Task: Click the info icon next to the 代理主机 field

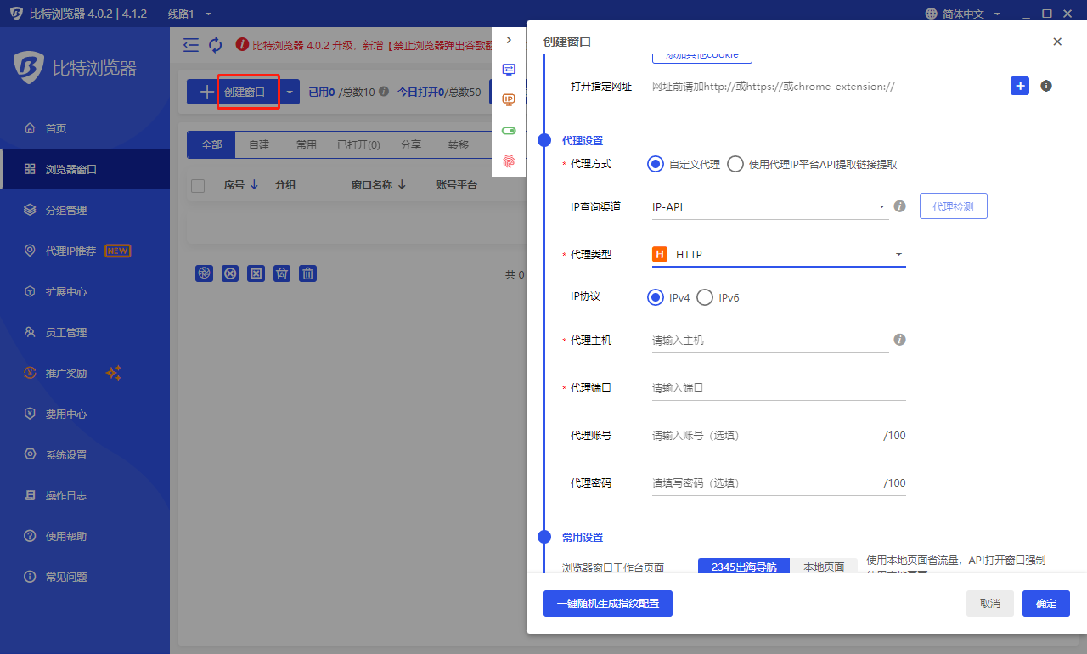Action: (x=900, y=340)
